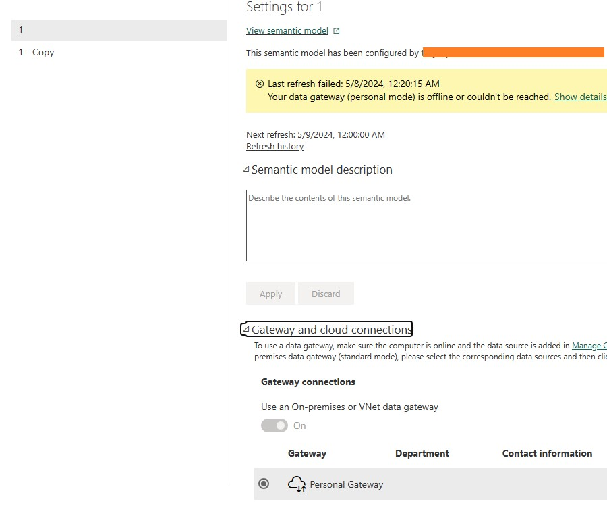Collapse Gateway and cloud connections section
Screen dimensions: 607x518
246,330
